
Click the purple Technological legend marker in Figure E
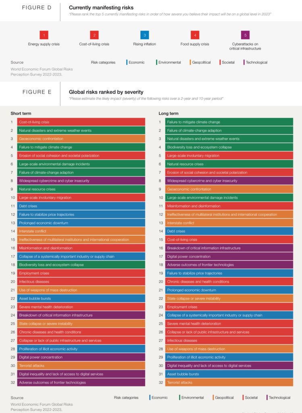pos(267,397)
